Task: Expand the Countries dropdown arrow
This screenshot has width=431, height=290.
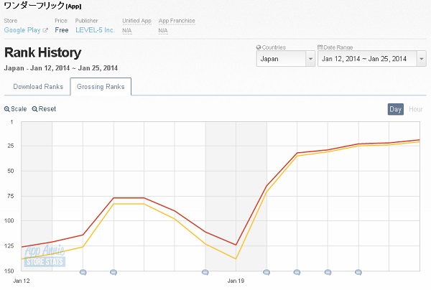Action: point(310,59)
